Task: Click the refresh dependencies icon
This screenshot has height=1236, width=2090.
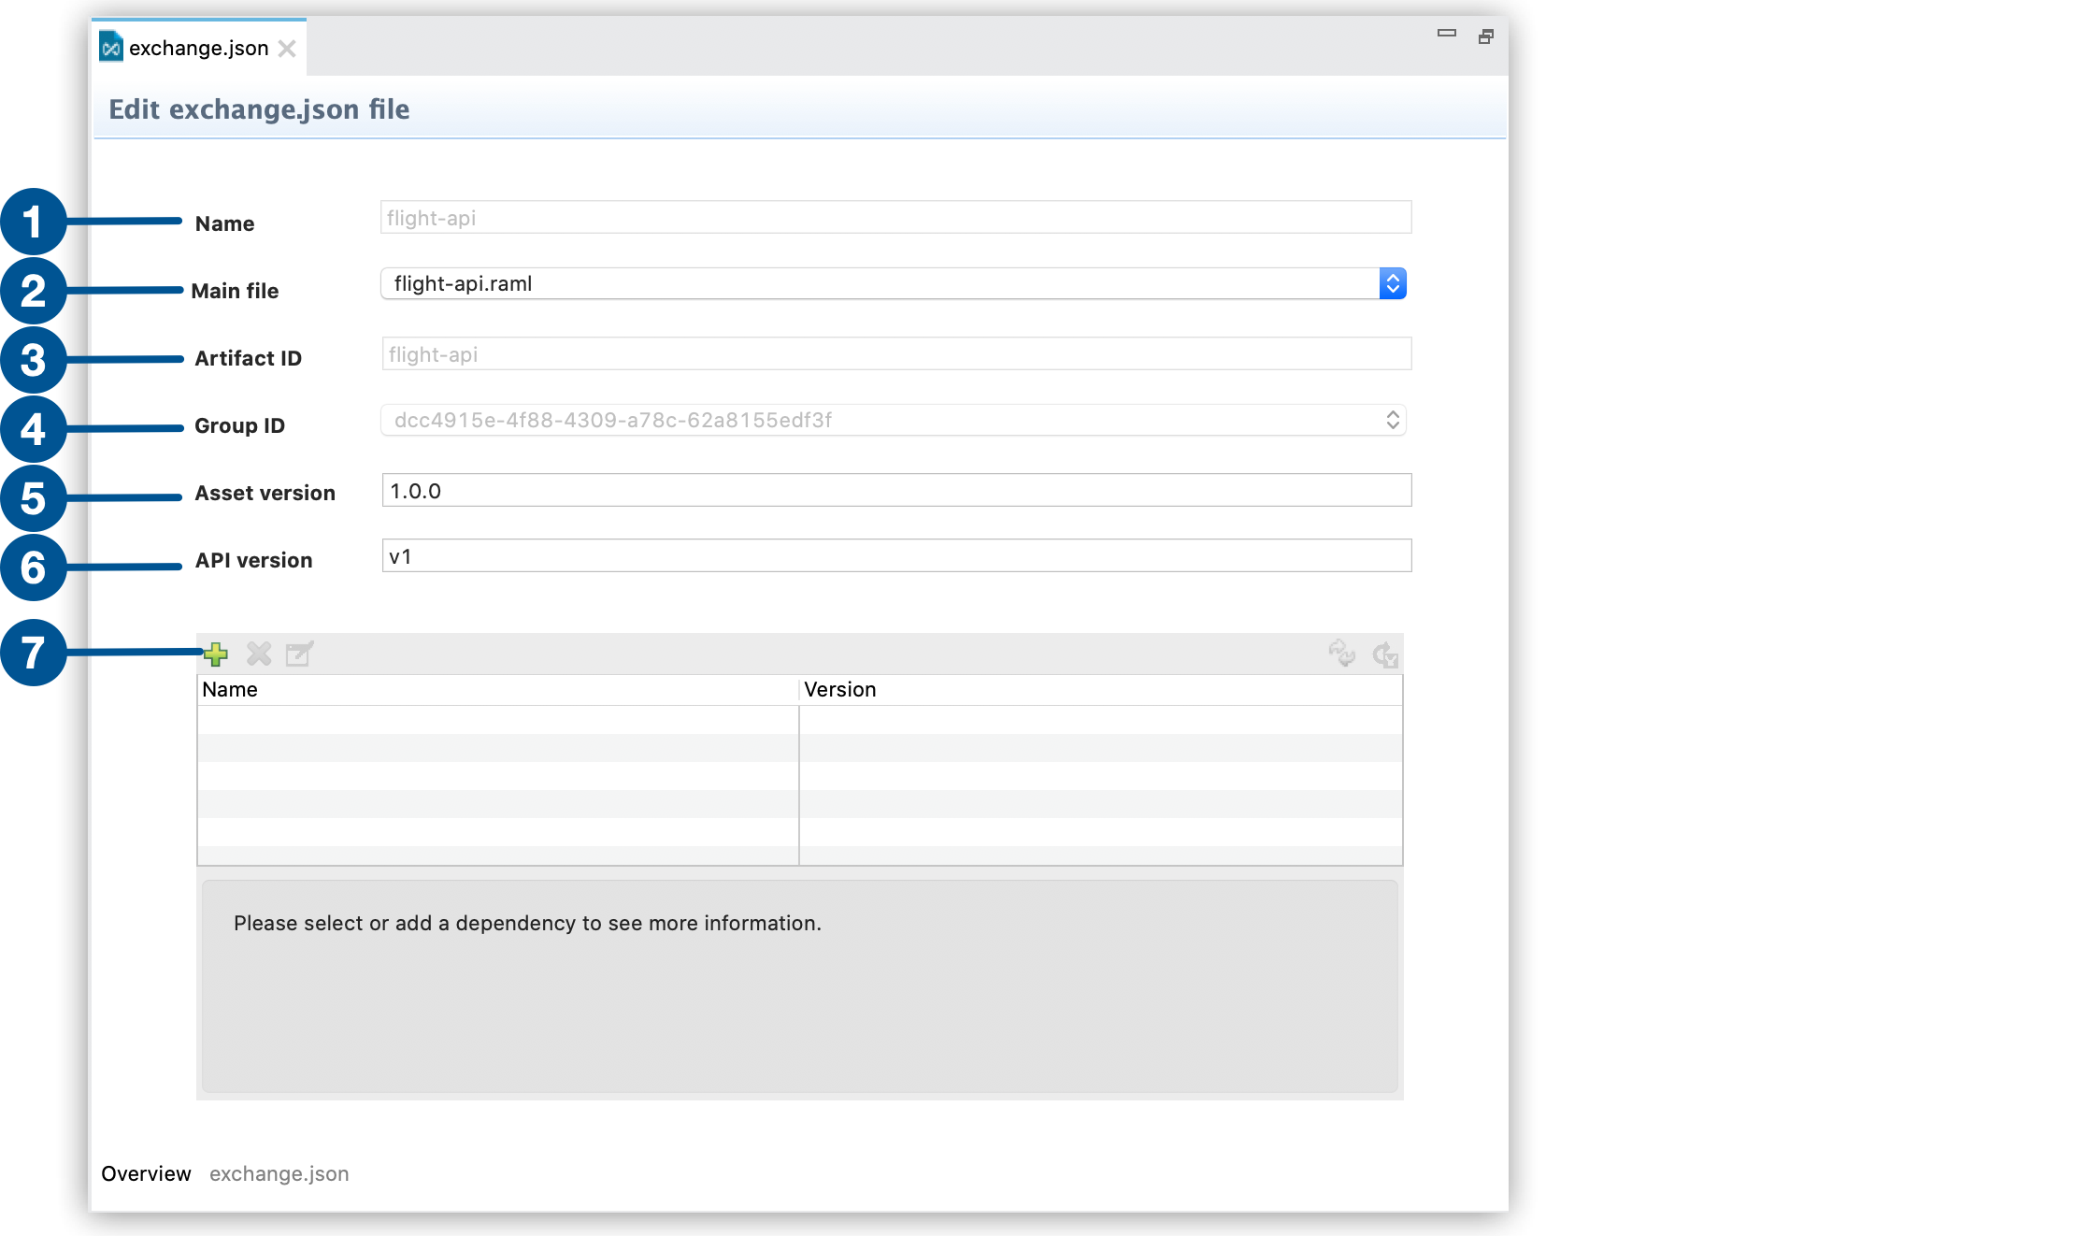Action: 1343,654
